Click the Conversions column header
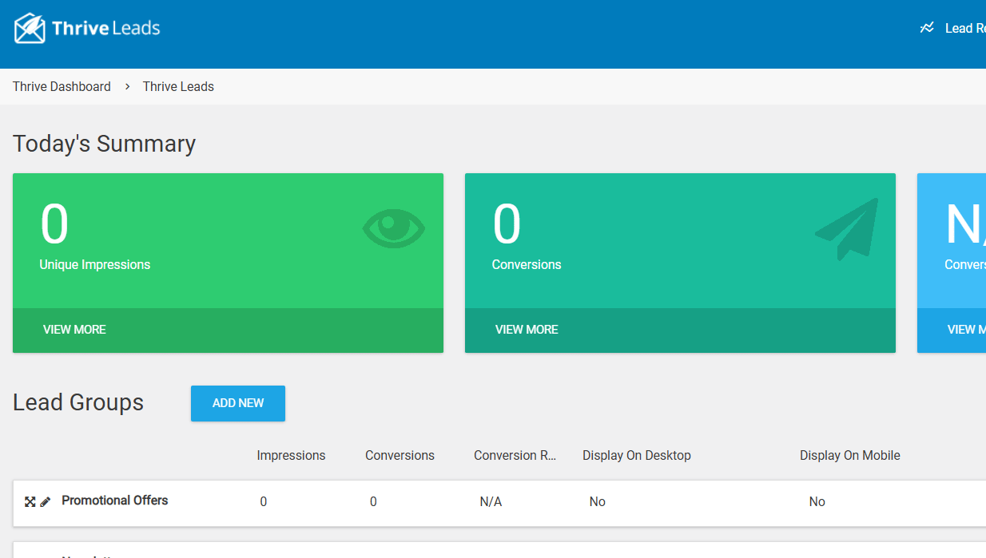Viewport: 986px width, 558px height. (x=400, y=455)
